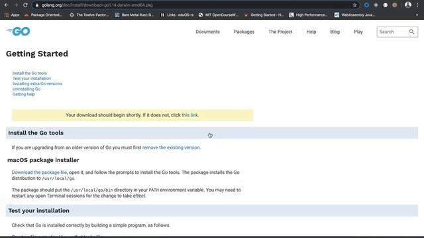Open the blue circle extension
Screen dimensions: 424x238
(x=366, y=5)
